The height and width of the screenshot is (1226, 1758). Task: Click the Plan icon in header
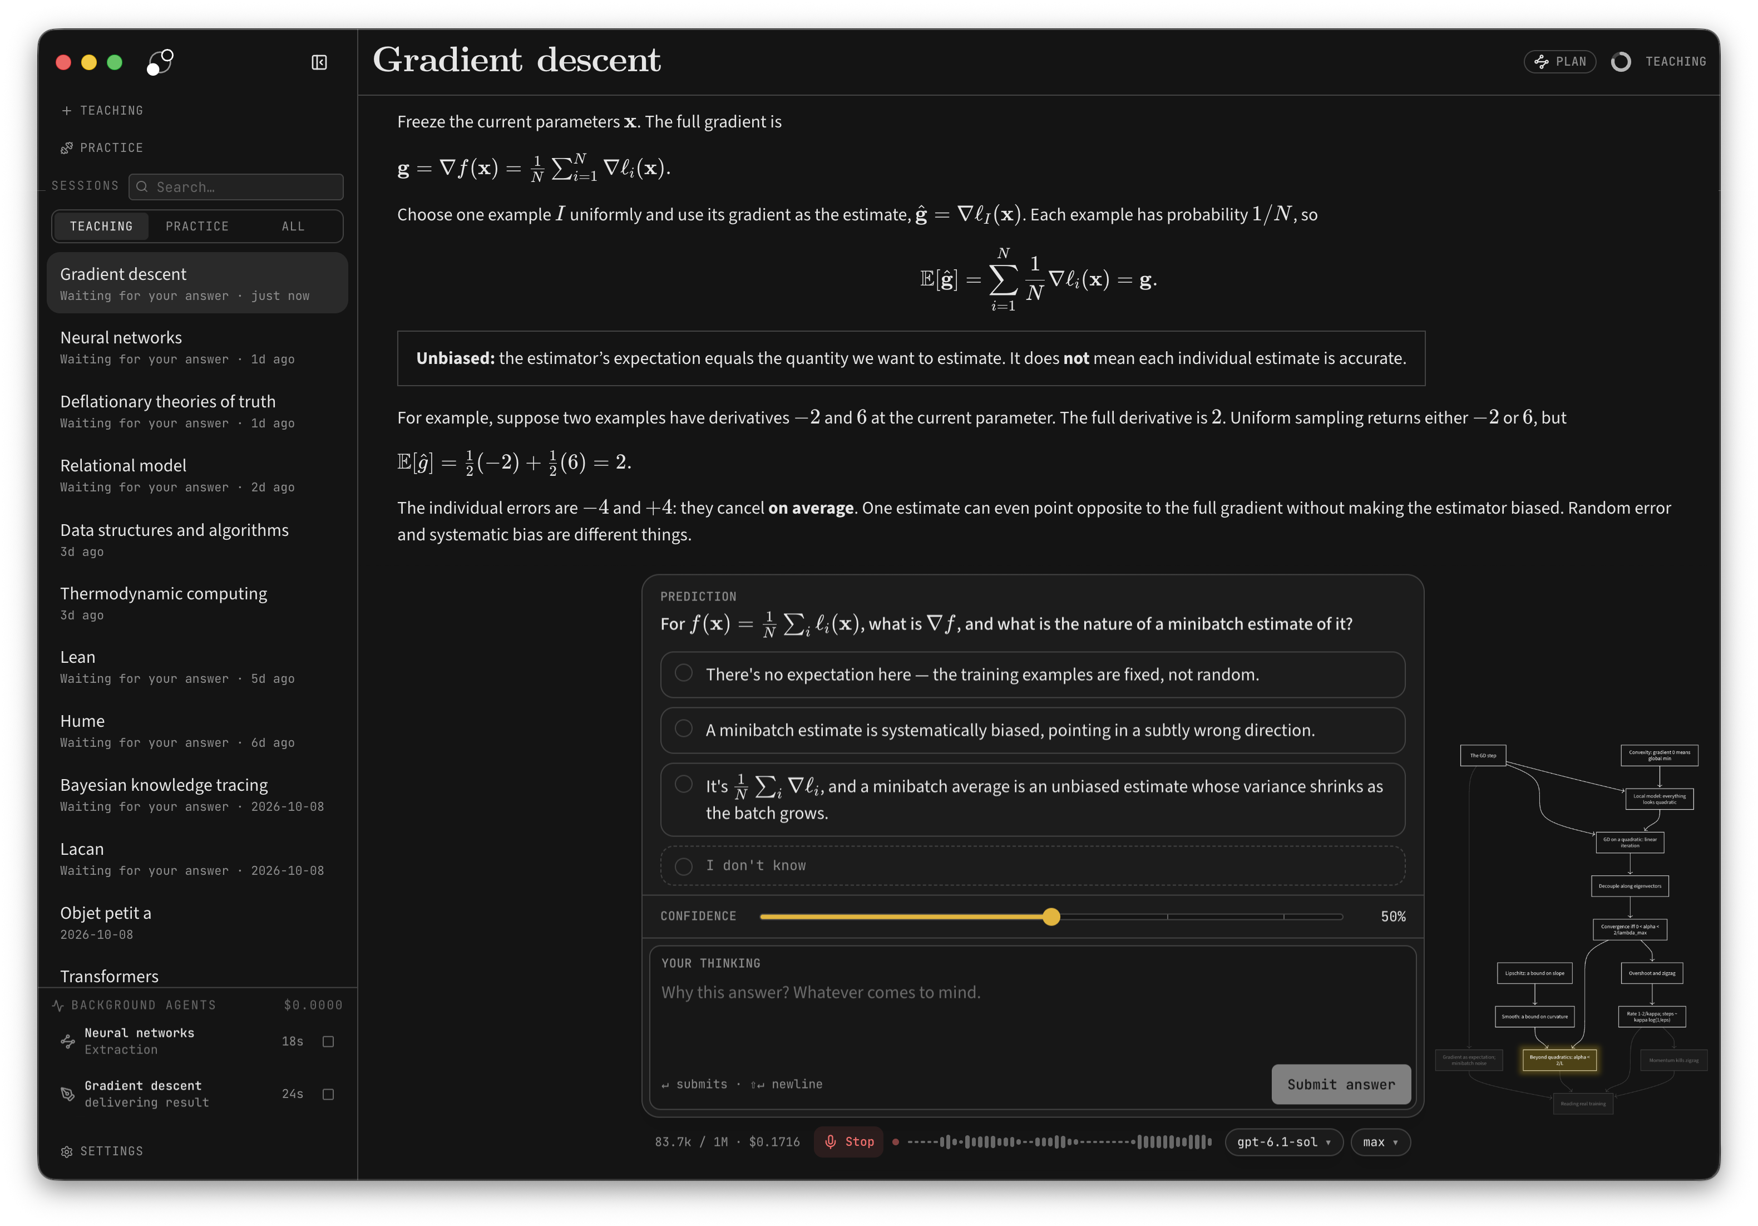coord(1542,61)
